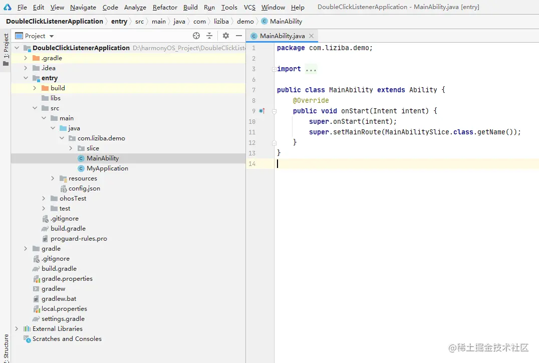Click the local.properties file icon
The height and width of the screenshot is (363, 539).
pyautogui.click(x=37, y=309)
